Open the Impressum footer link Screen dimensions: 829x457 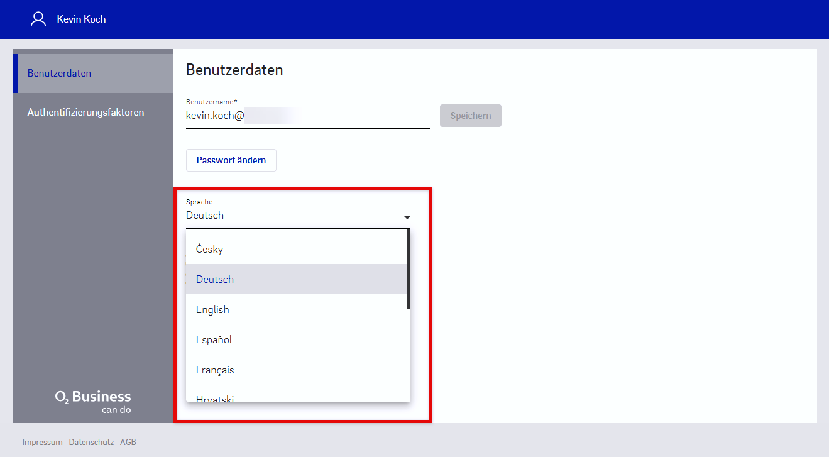(42, 442)
